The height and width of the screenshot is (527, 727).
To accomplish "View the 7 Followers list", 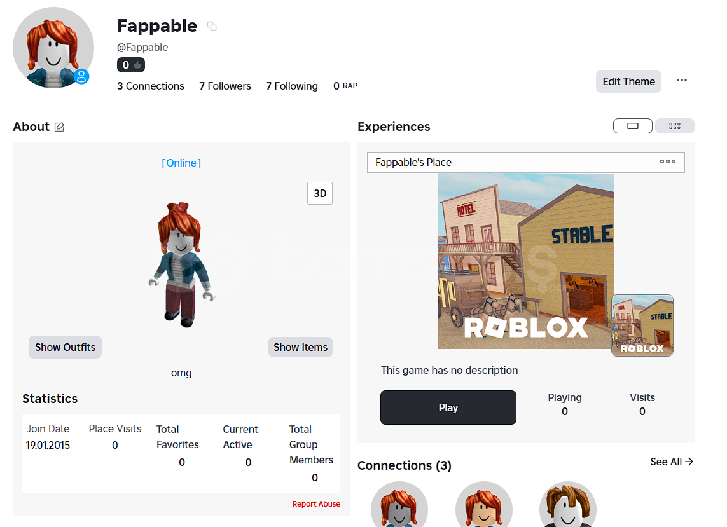I will tap(225, 86).
